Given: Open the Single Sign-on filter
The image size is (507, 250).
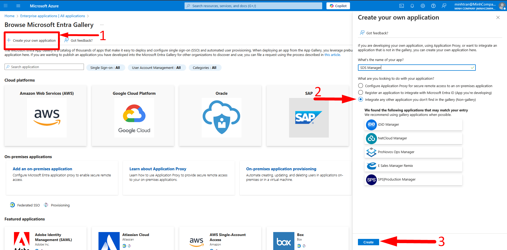Looking at the screenshot, I should click(x=105, y=68).
